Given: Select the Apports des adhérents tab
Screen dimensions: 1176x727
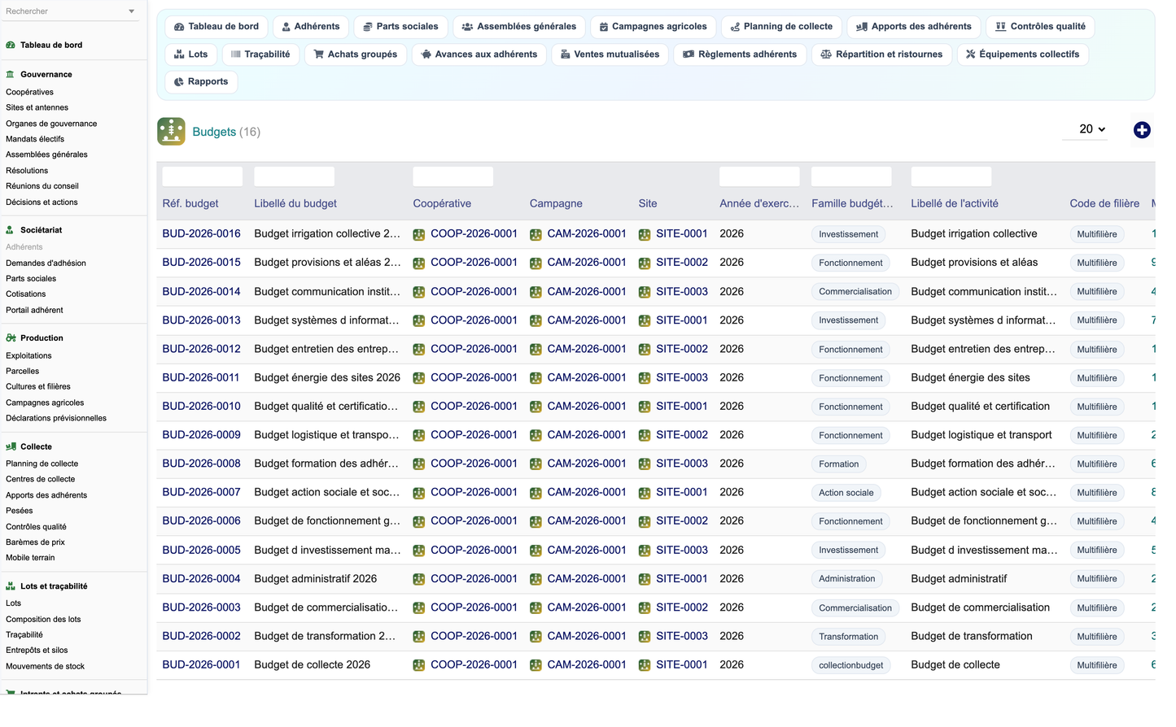Looking at the screenshot, I should tap(913, 27).
